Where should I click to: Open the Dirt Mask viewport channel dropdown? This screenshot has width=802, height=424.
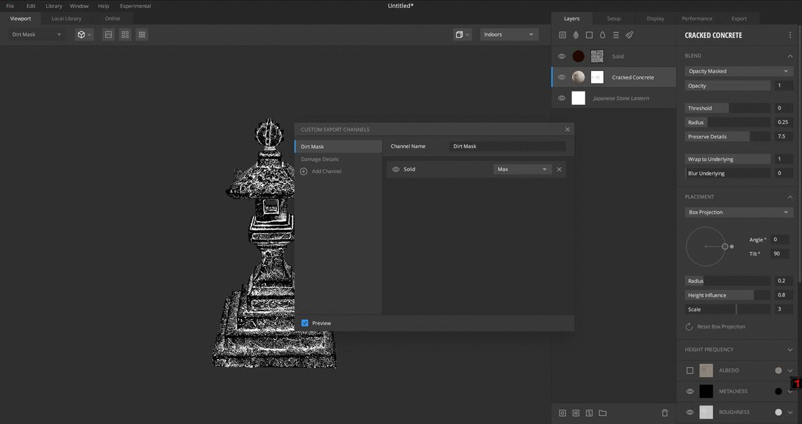(37, 34)
